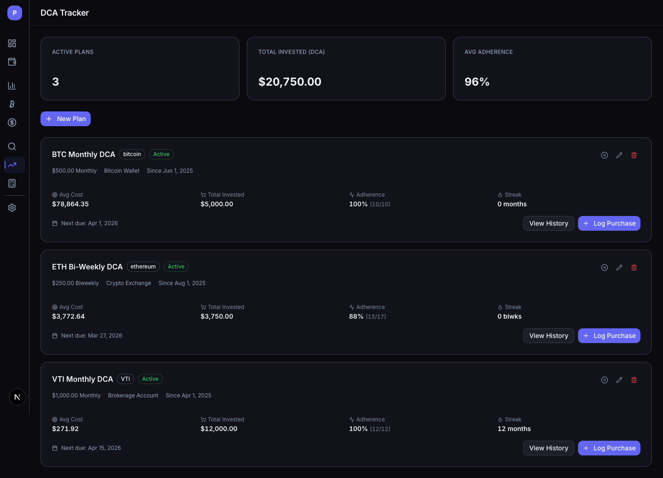View History for BTC Monthly DCA
This screenshot has height=478, width=663.
(549, 223)
